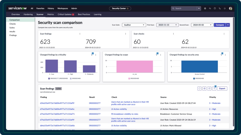Click the Export button
The width and height of the screenshot is (241, 135).
tap(222, 88)
